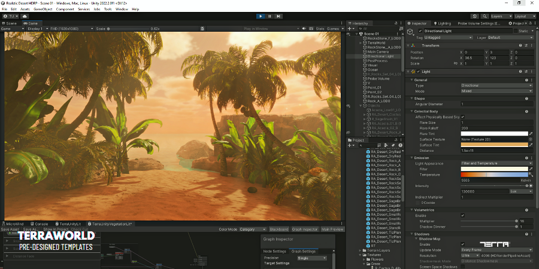Screen dimensions: 539x269
Task: Open the cloud services icon
Action: [25, 16]
